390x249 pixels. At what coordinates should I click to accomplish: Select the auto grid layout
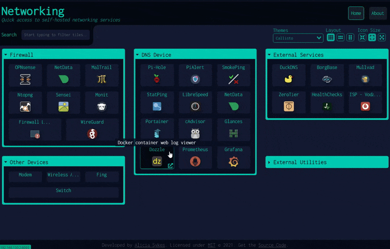331,38
